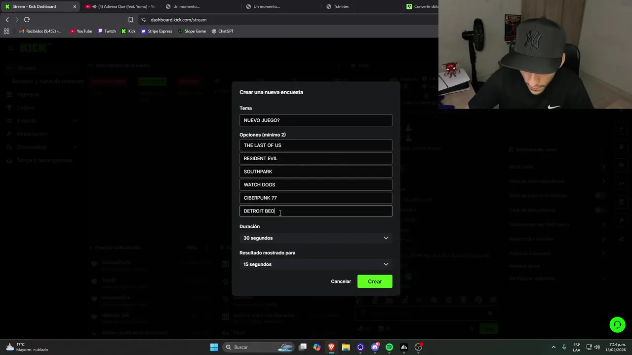The image size is (632, 355).
Task: Switch to Convertir dólar tab
Action: pyautogui.click(x=421, y=6)
